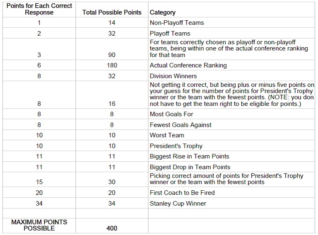This screenshot has width=318, height=235.
Task: Click the 'Category' column header
Action: [231, 10]
